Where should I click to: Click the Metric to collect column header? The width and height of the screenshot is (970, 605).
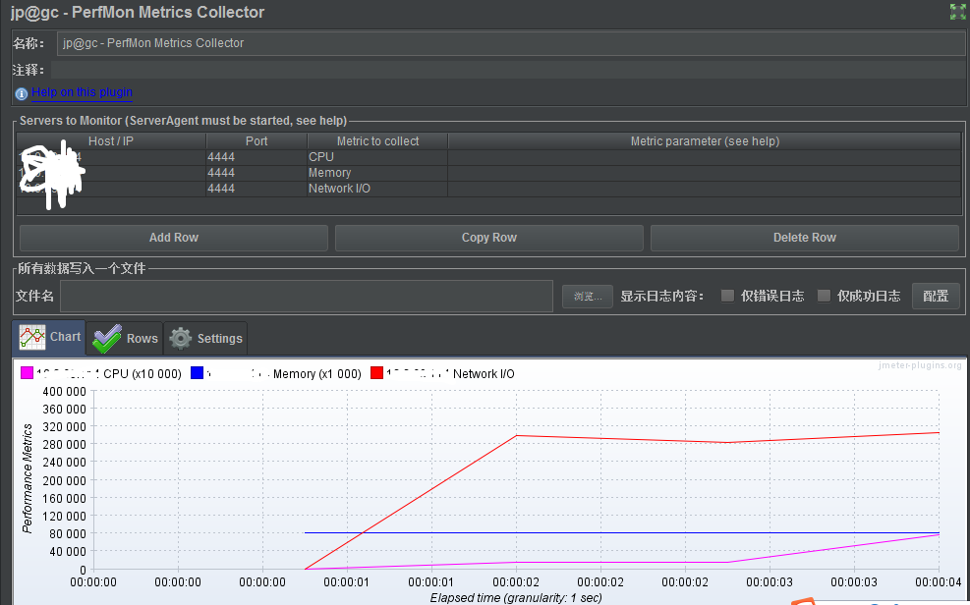point(377,140)
